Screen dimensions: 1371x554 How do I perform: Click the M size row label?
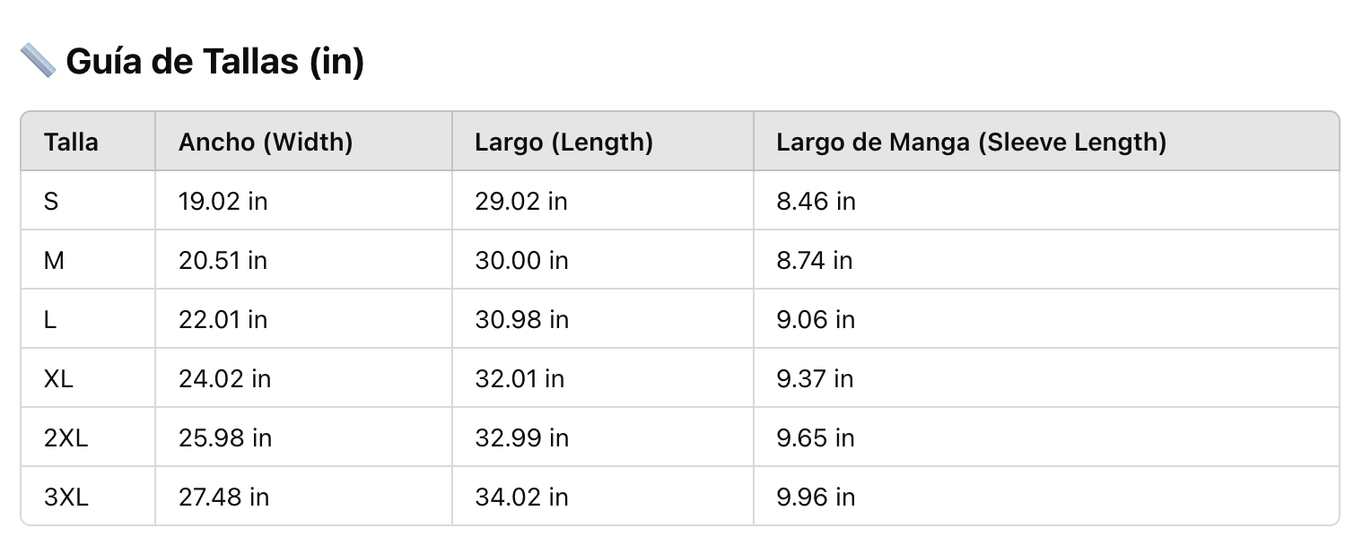pos(54,260)
